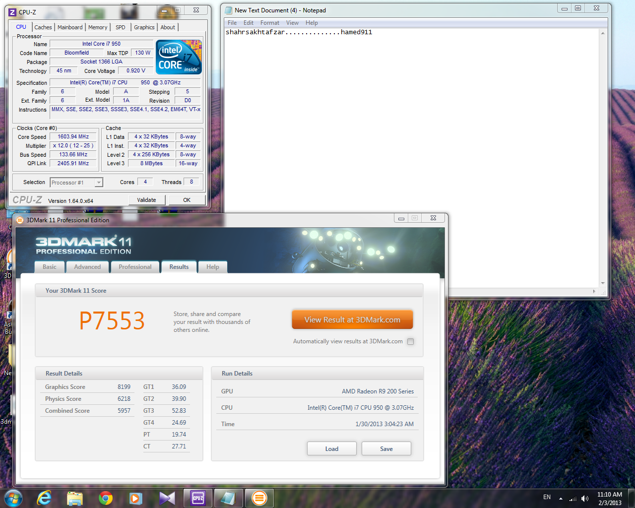Image resolution: width=635 pixels, height=508 pixels.
Task: Open the SPD tab in CPU-Z
Action: [120, 27]
